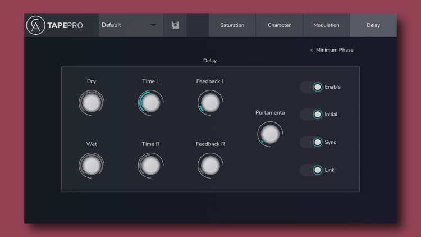Click the Feedback L knob

(x=210, y=103)
